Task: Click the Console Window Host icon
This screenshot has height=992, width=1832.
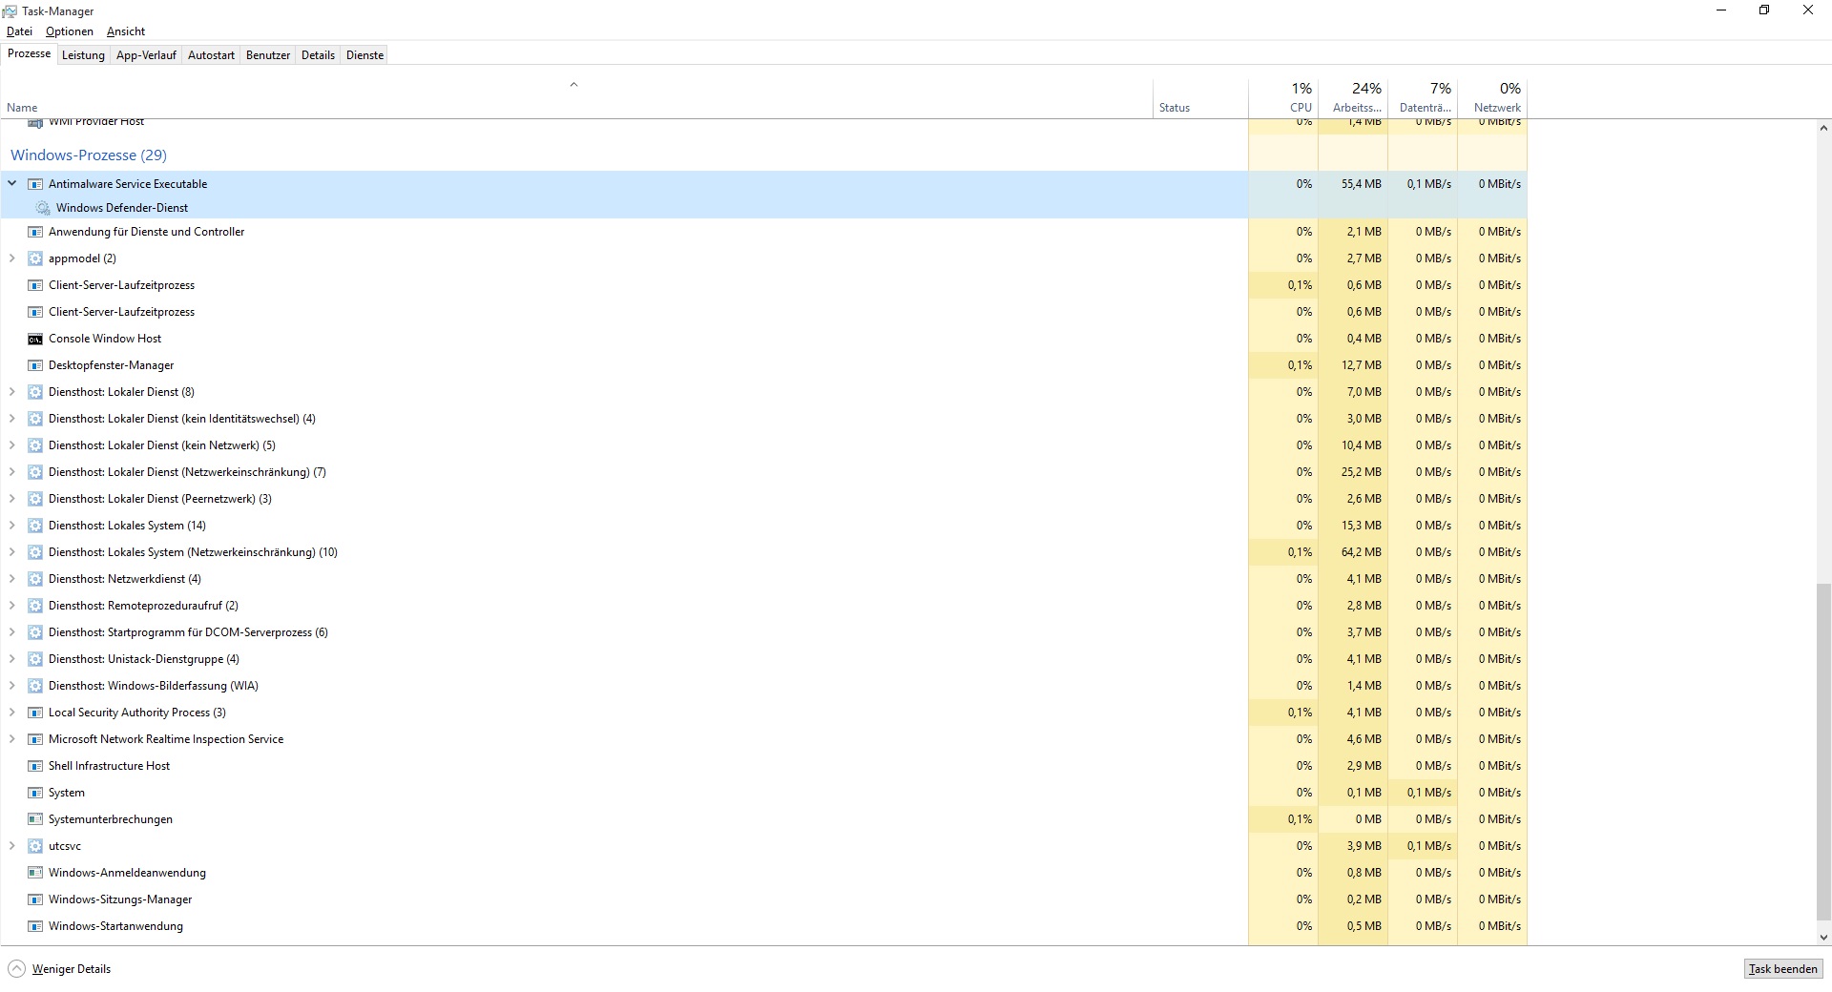Action: (35, 339)
